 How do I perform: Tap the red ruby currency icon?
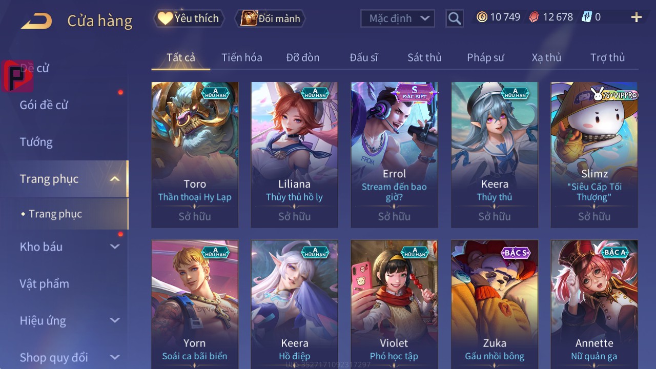pos(534,17)
